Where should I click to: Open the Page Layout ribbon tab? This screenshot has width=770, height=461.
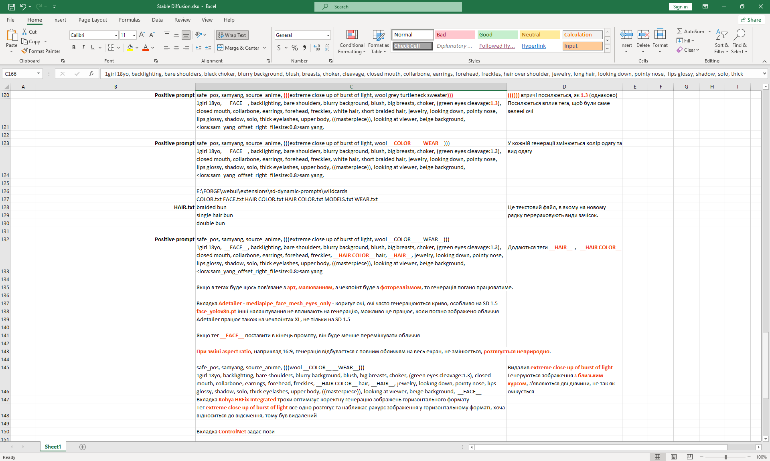point(93,20)
